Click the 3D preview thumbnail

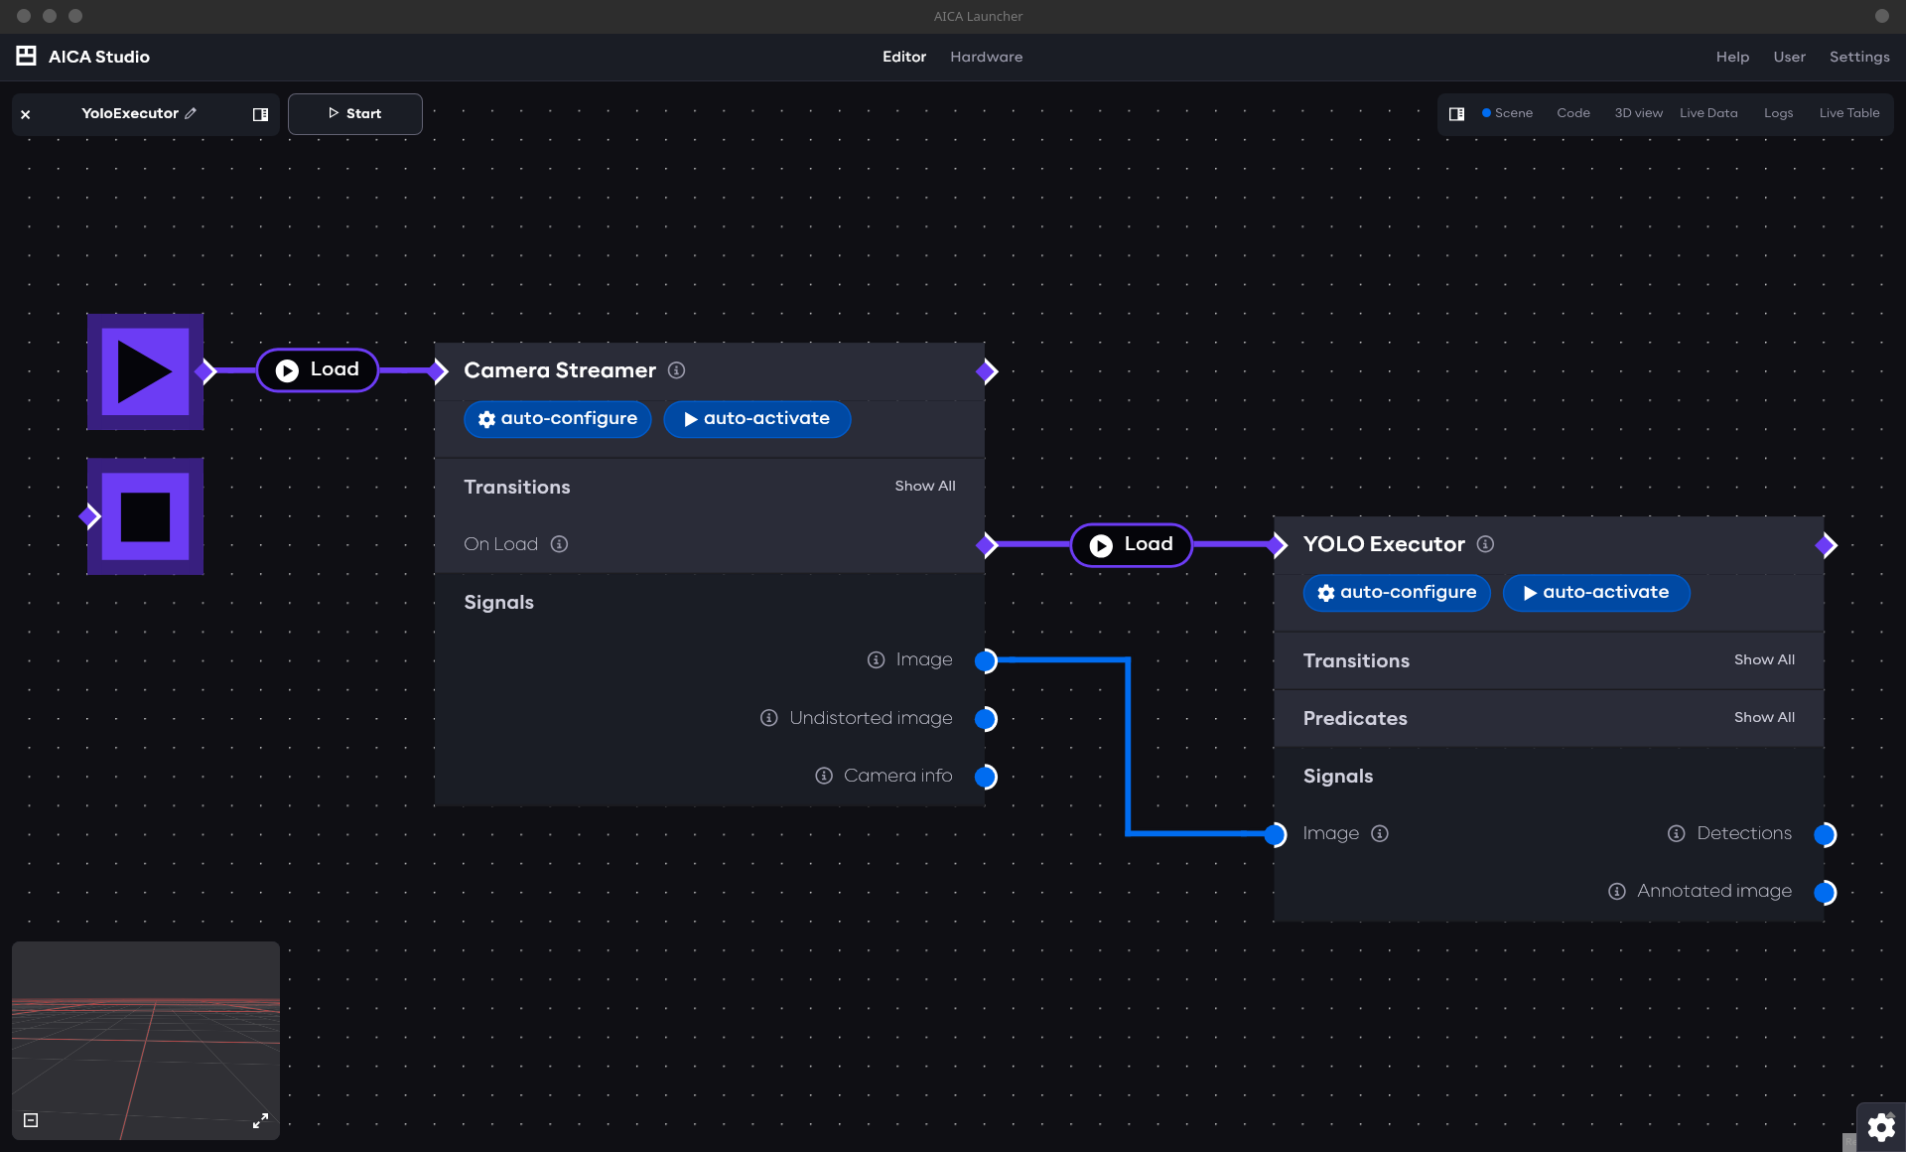[145, 1038]
